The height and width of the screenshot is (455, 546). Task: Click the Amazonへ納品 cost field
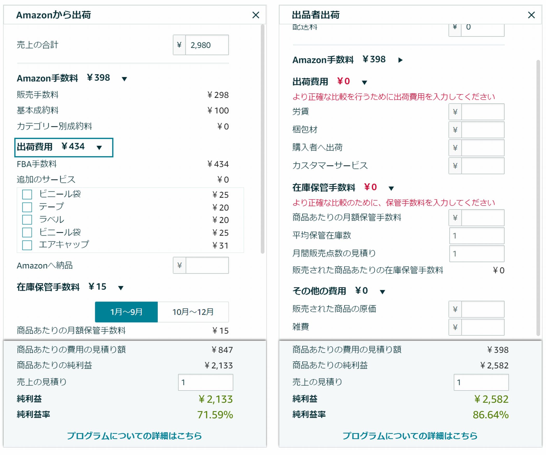click(x=207, y=265)
